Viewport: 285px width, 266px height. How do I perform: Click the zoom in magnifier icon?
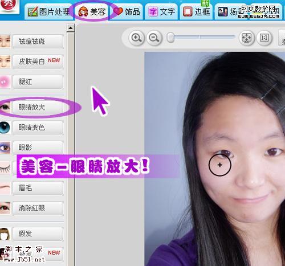coord(137,38)
